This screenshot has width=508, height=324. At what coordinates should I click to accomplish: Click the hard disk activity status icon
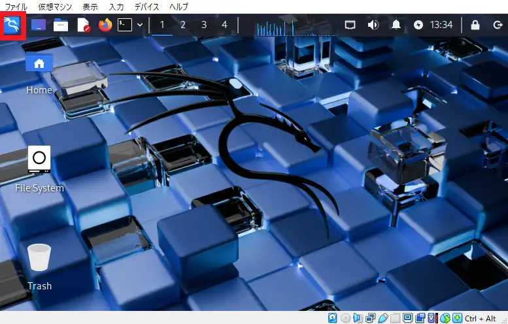[332, 318]
